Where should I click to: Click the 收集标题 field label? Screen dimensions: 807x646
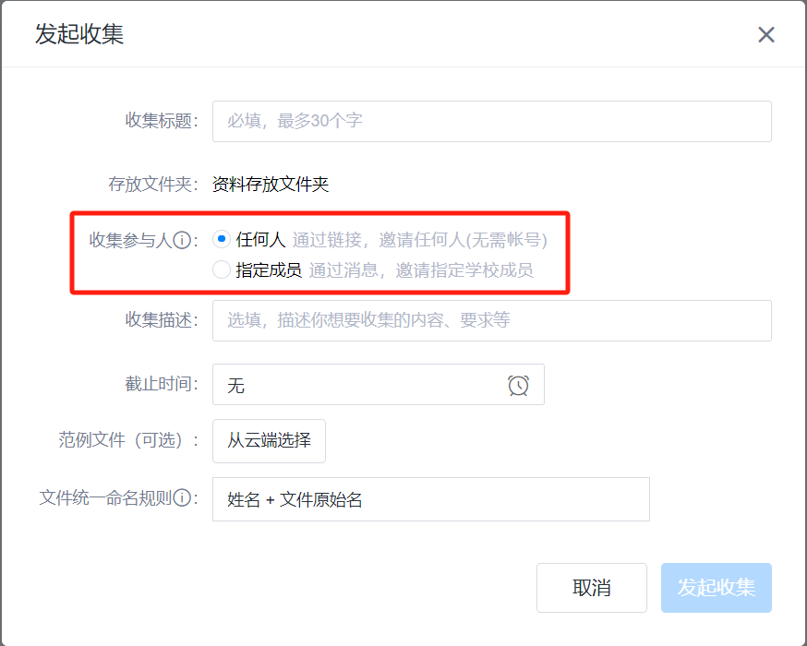point(162,121)
